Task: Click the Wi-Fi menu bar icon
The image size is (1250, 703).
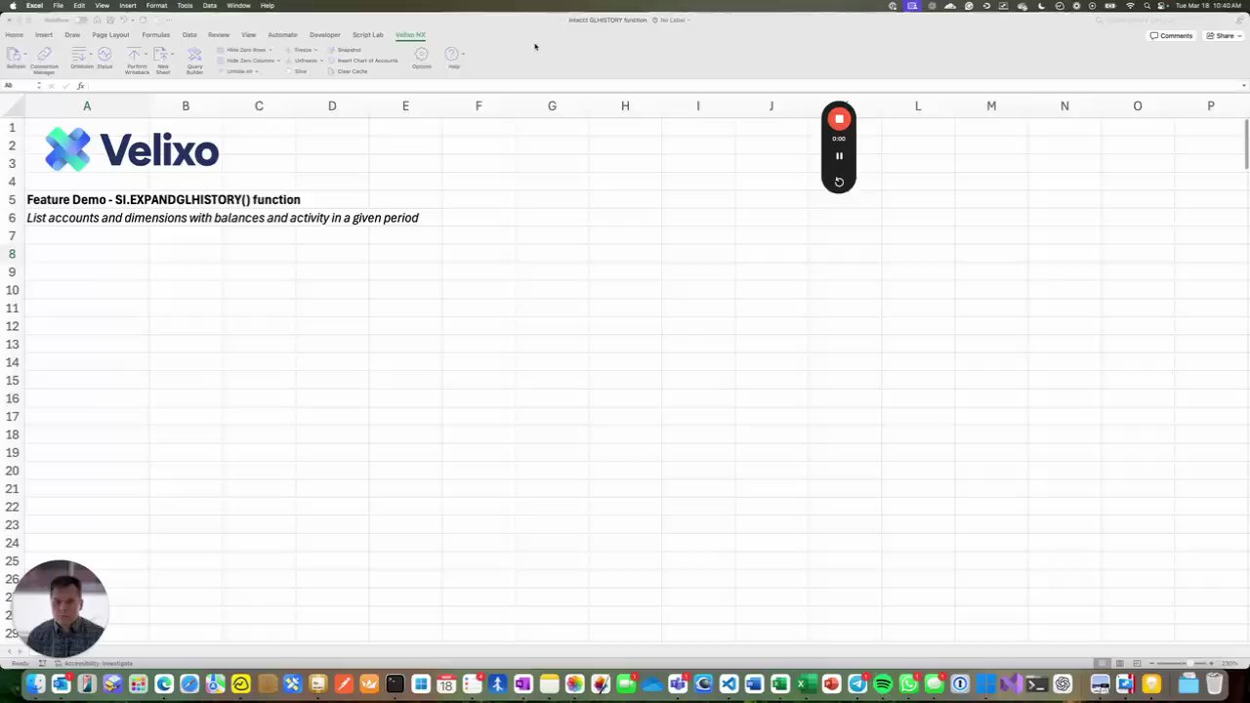Action: pos(1130,6)
